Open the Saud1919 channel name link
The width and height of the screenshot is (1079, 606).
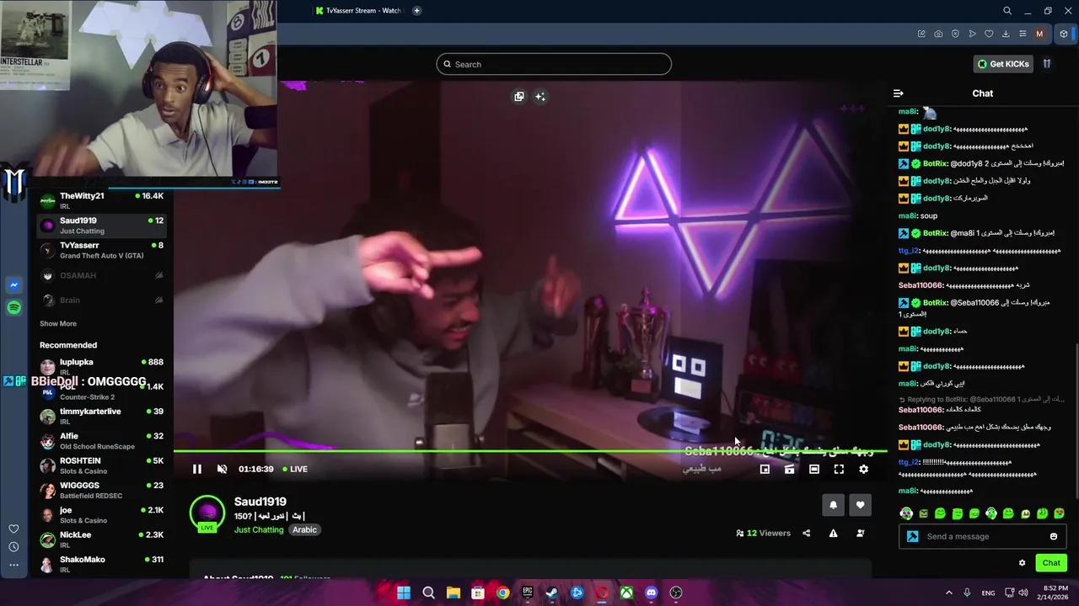pyautogui.click(x=260, y=502)
